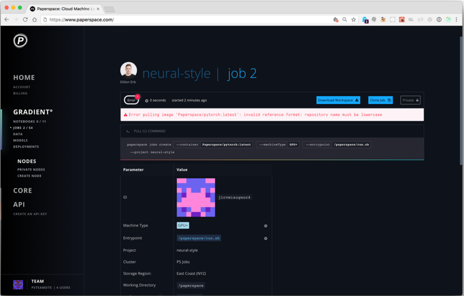Click the red warning triangle in the error banner

pyautogui.click(x=126, y=114)
